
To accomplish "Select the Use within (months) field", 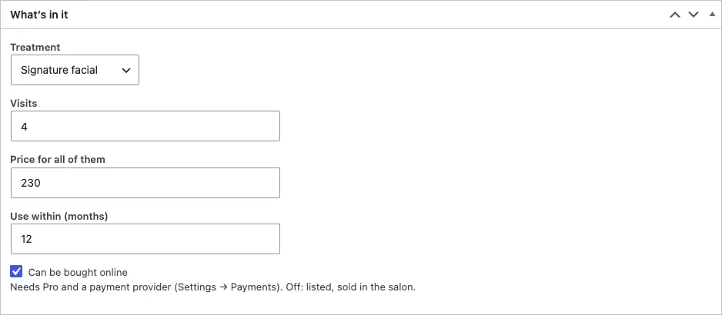I will point(145,239).
